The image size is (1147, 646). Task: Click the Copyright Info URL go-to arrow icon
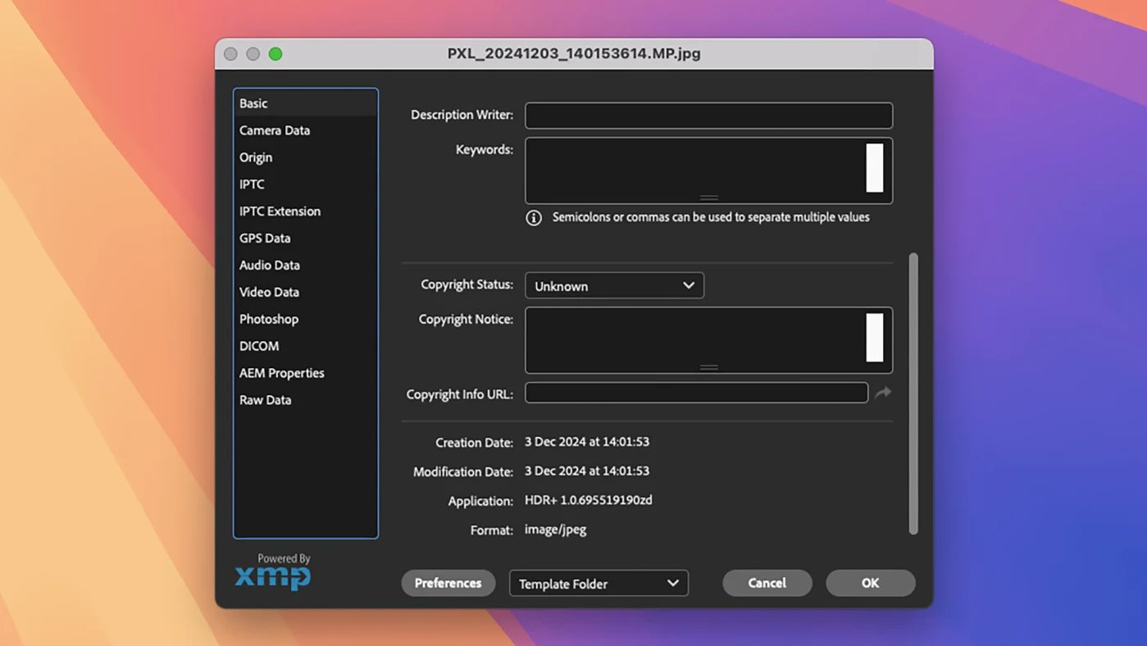[x=882, y=393]
